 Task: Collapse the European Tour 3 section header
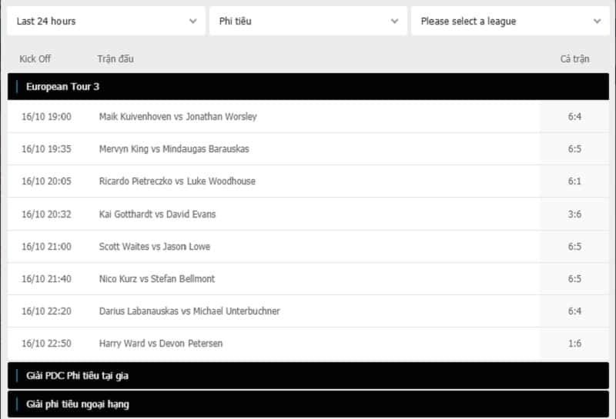point(308,87)
